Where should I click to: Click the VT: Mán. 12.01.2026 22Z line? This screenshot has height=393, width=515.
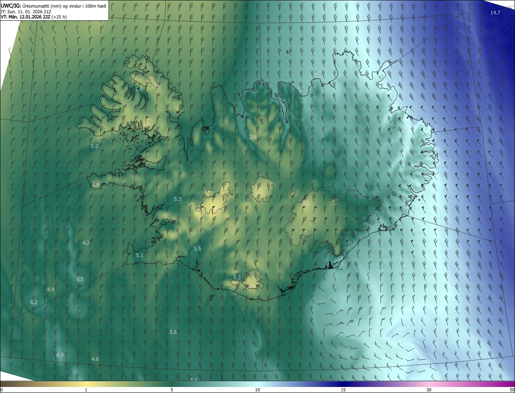34,16
